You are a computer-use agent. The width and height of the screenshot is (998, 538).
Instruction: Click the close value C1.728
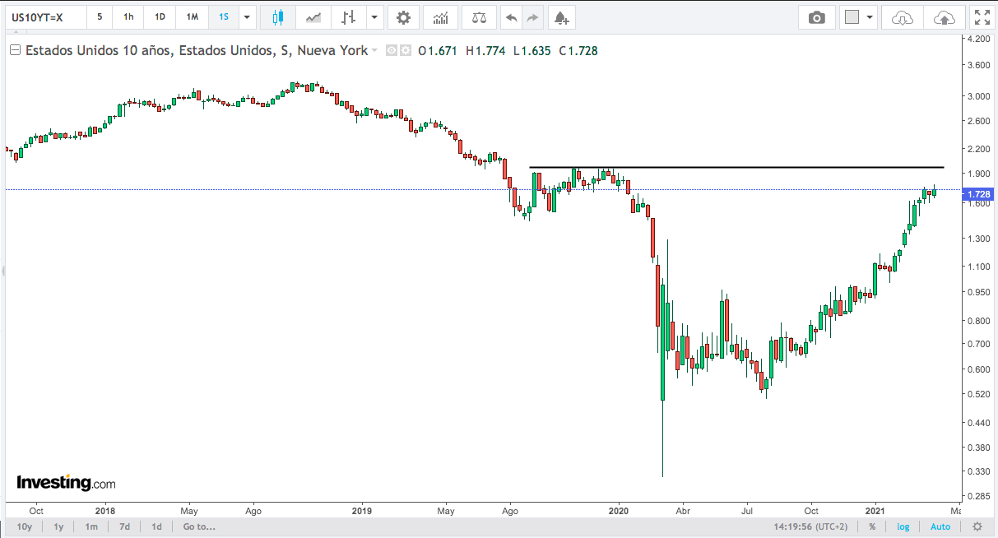[x=578, y=51]
